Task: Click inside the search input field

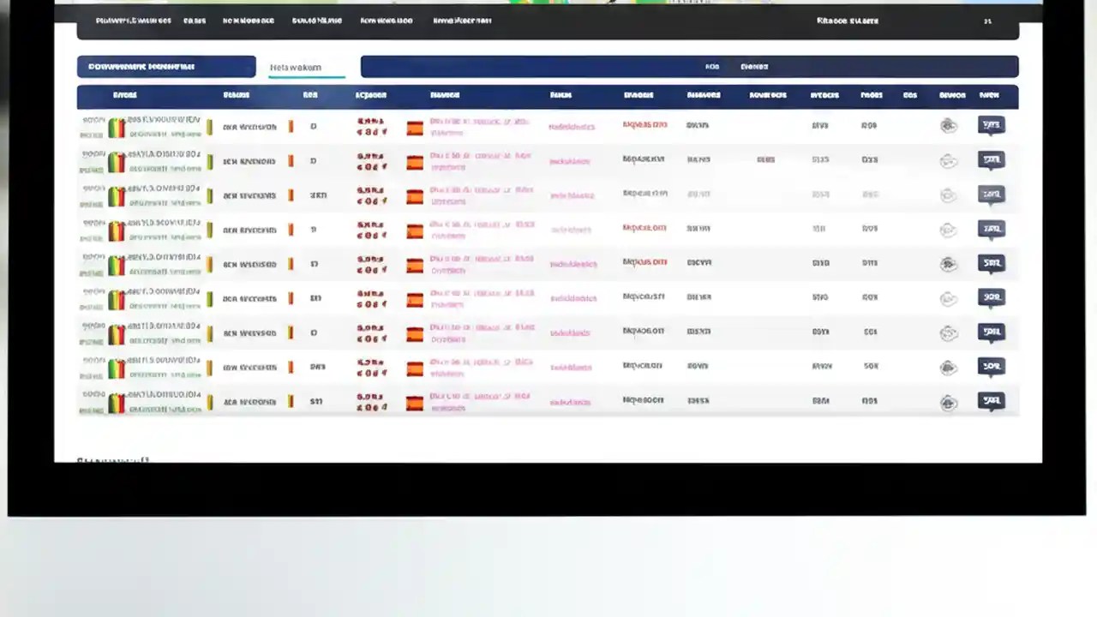Action: tap(531, 66)
